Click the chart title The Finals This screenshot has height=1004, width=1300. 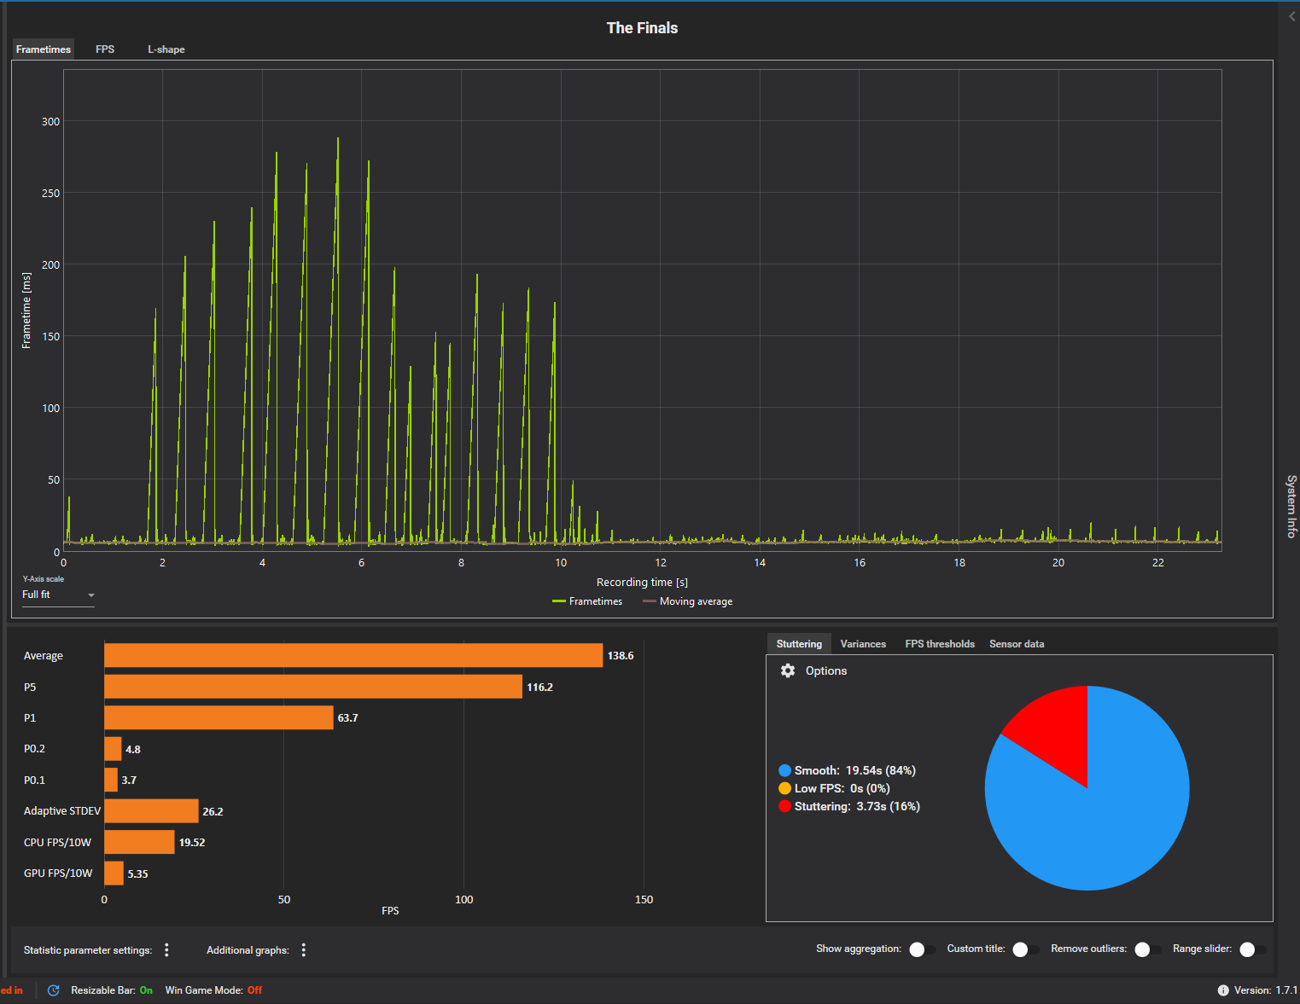click(x=642, y=28)
